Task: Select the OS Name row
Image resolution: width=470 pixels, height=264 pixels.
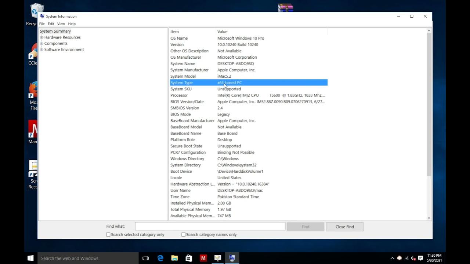Action: point(249,38)
